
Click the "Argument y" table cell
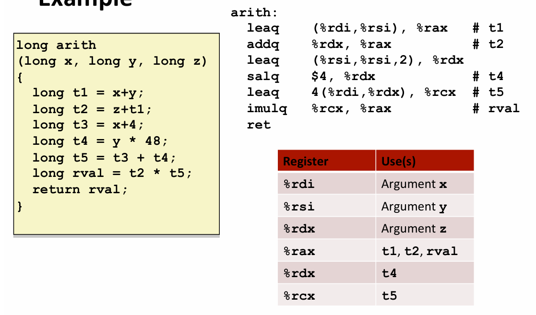[x=414, y=207]
